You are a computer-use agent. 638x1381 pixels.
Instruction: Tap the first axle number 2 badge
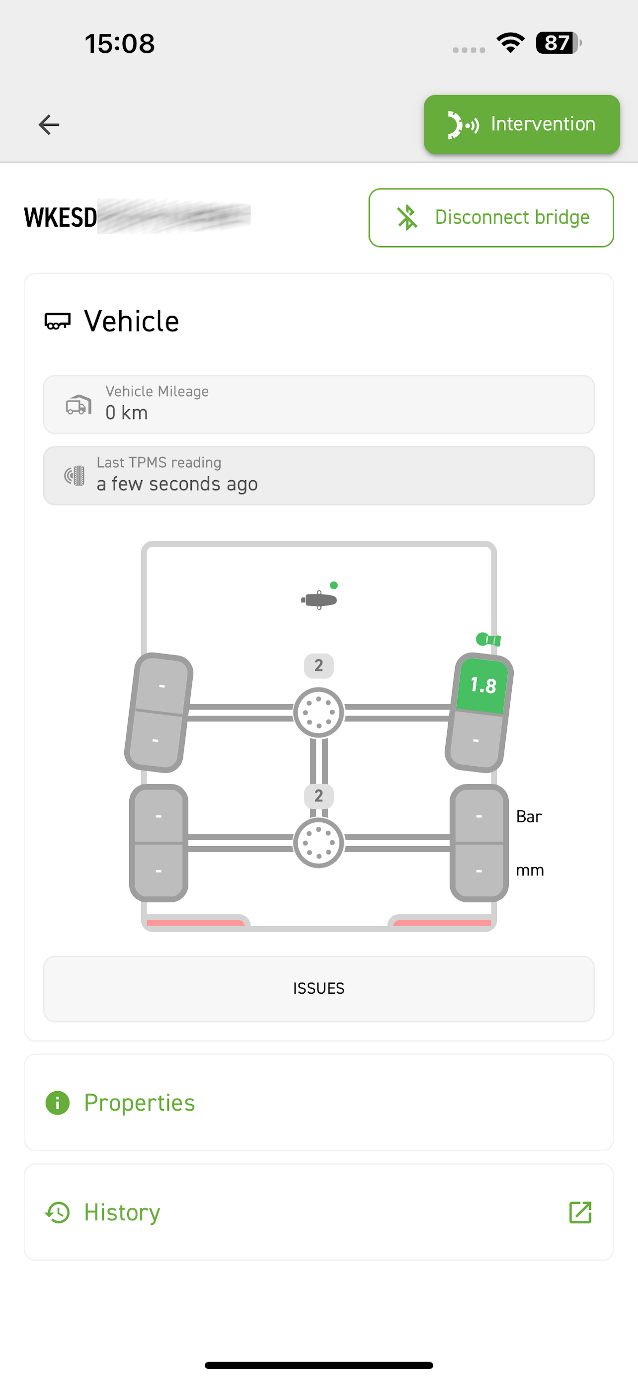click(x=319, y=666)
